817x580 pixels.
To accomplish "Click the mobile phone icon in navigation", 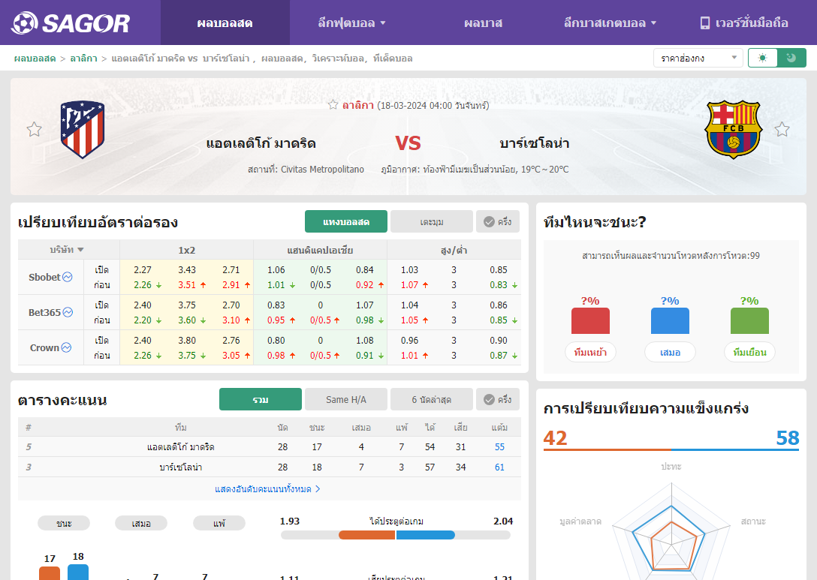I will tap(704, 23).
